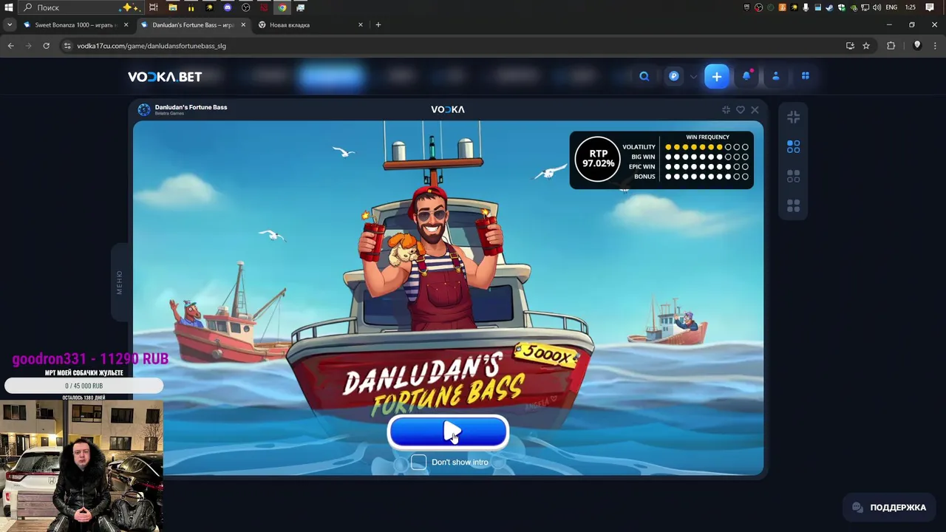
Task: Click the ruble wallet currency icon
Action: 674,76
